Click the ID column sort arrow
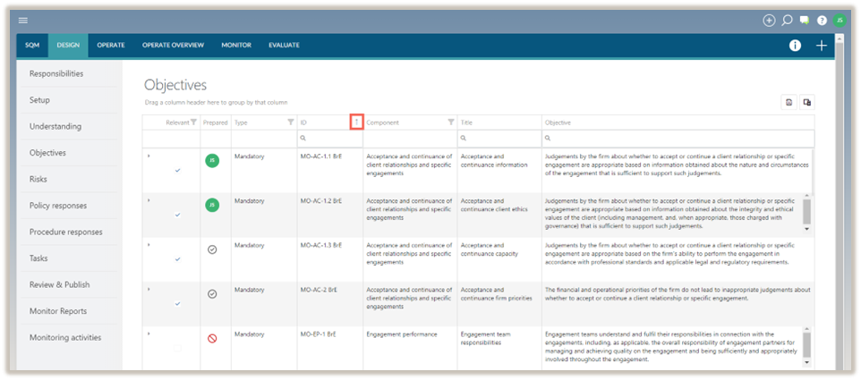Screen dimensions: 861x380 pos(356,122)
